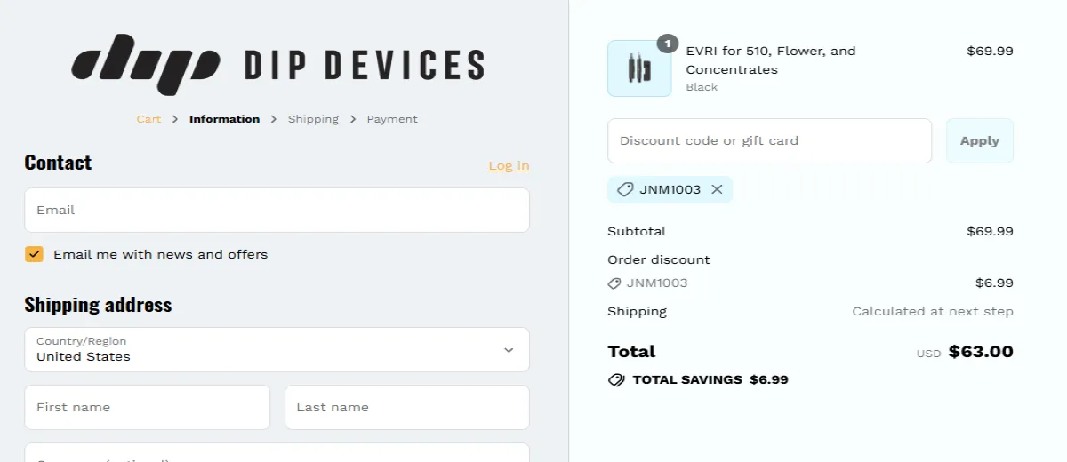Click the EVRI product thumbnail
Screen dimensions: 1067x462
click(639, 68)
